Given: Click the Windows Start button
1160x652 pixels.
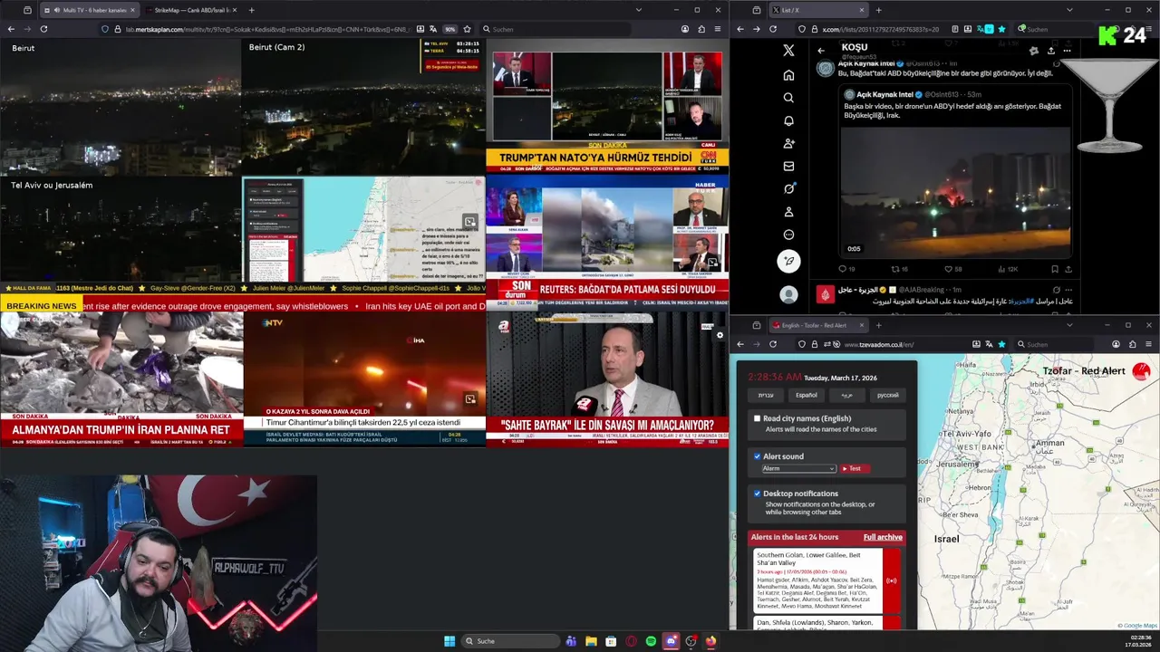Looking at the screenshot, I should pos(449,641).
